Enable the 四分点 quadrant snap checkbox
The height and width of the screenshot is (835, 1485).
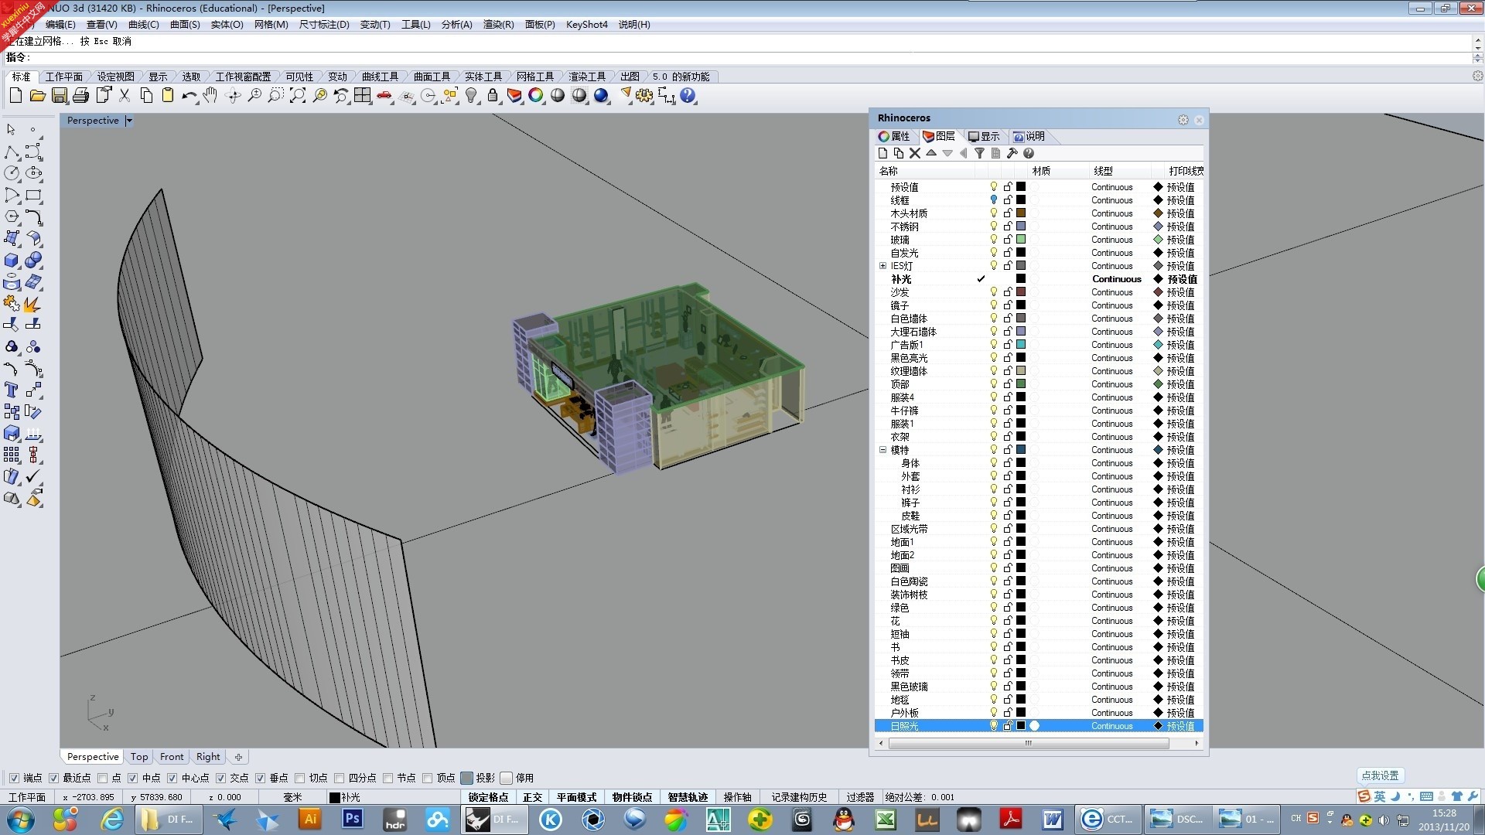coord(339,778)
